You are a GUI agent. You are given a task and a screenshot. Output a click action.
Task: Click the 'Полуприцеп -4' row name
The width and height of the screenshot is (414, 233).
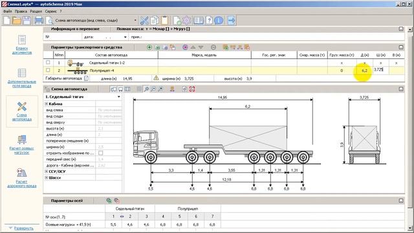point(102,71)
